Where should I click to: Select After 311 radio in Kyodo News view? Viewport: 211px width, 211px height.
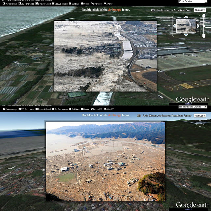tap(105, 4)
